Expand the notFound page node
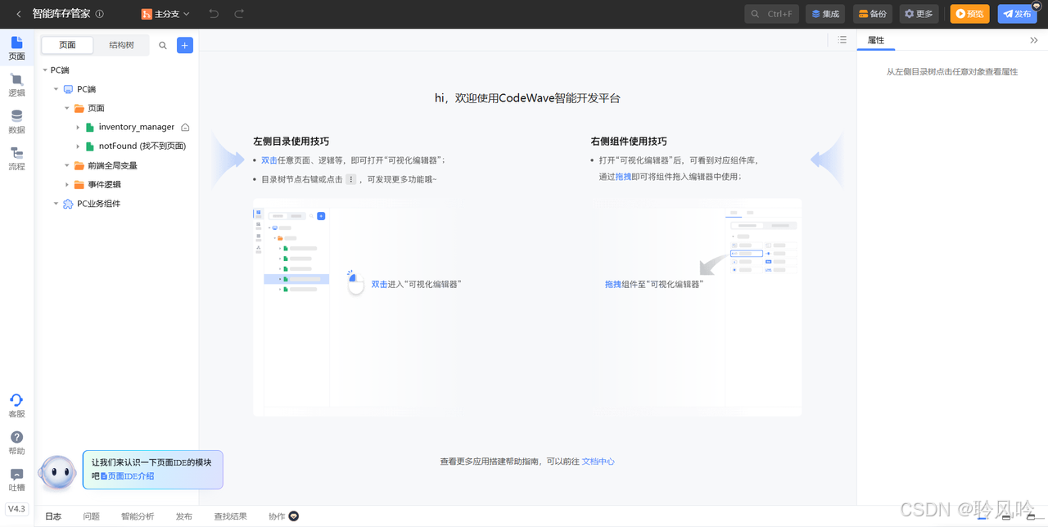Image resolution: width=1048 pixels, height=527 pixels. [x=78, y=146]
